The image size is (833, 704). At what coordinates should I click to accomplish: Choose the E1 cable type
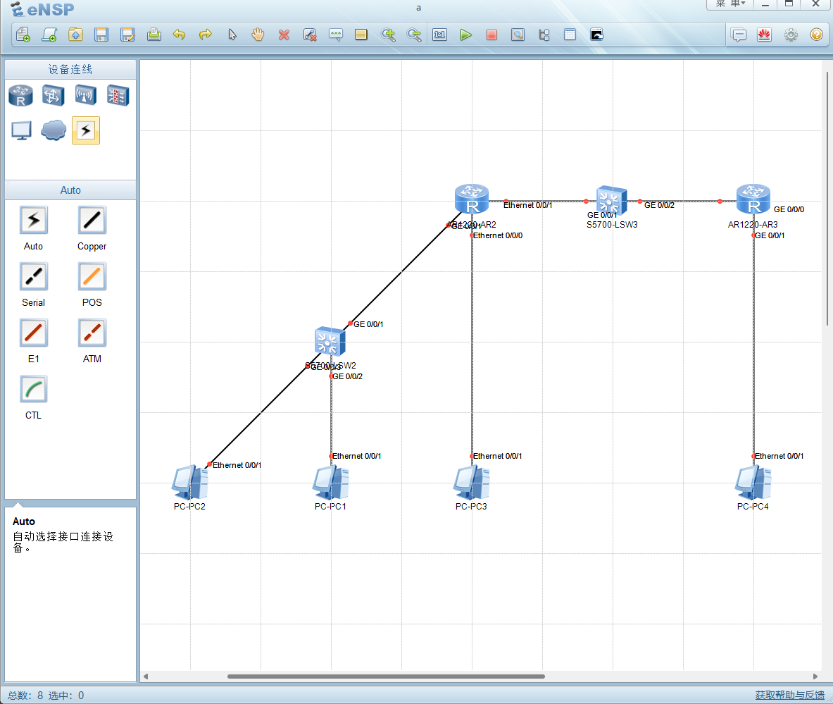point(34,333)
